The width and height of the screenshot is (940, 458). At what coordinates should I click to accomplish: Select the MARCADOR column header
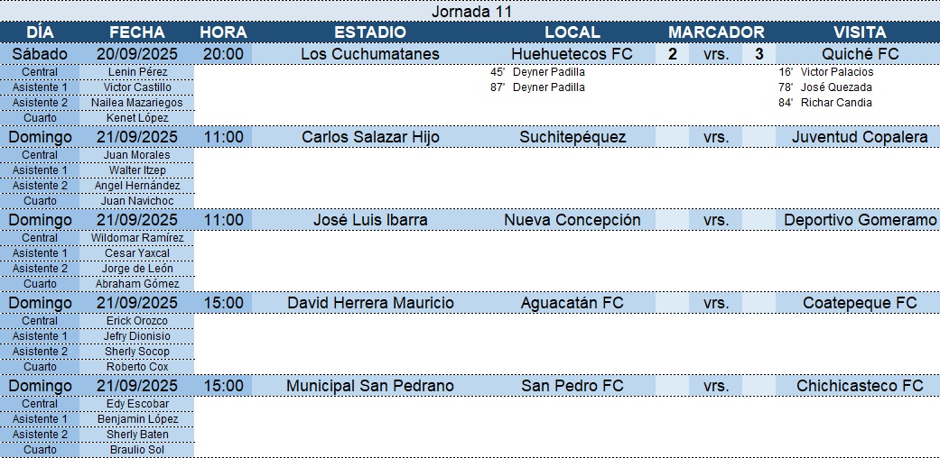716,32
